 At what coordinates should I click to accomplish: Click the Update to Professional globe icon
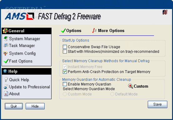pos(6,87)
